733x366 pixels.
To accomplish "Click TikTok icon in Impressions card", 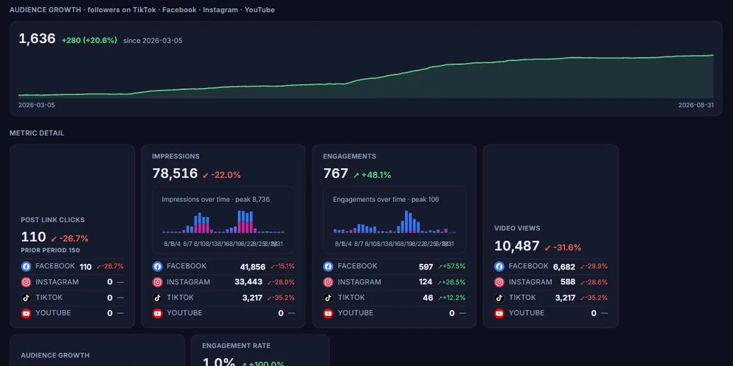I will click(157, 297).
